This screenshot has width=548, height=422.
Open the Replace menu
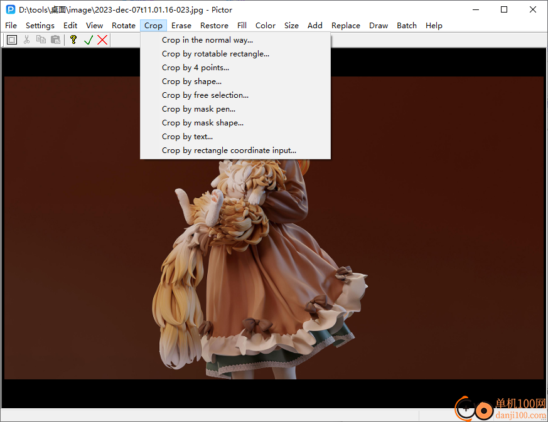pos(346,26)
